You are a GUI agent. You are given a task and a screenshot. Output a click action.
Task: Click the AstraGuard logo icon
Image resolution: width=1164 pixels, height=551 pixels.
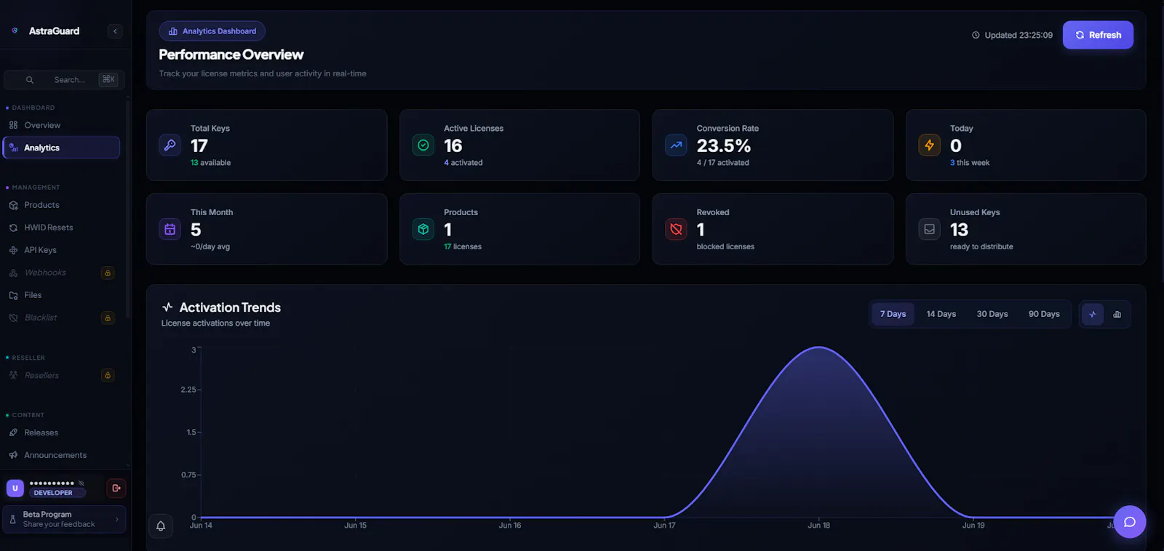click(15, 31)
